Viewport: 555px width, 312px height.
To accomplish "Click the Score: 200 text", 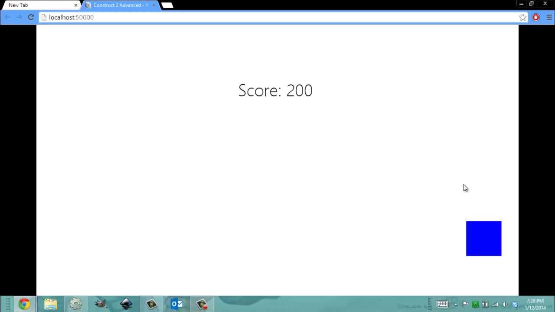I will point(275,90).
